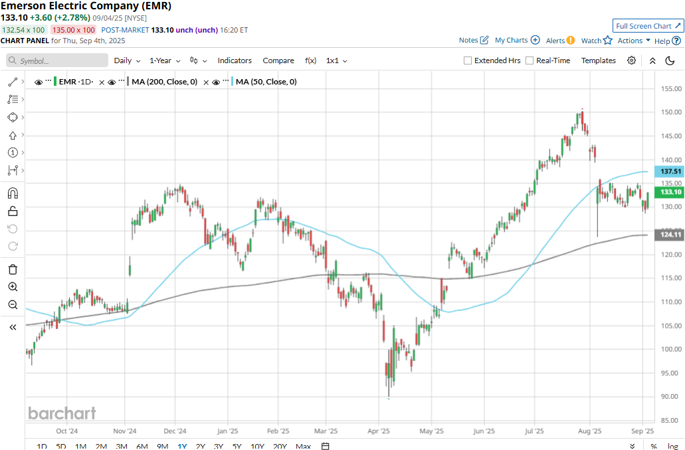Open the Daily frequency dropdown
Screen dimensions: 685x450
tap(127, 60)
